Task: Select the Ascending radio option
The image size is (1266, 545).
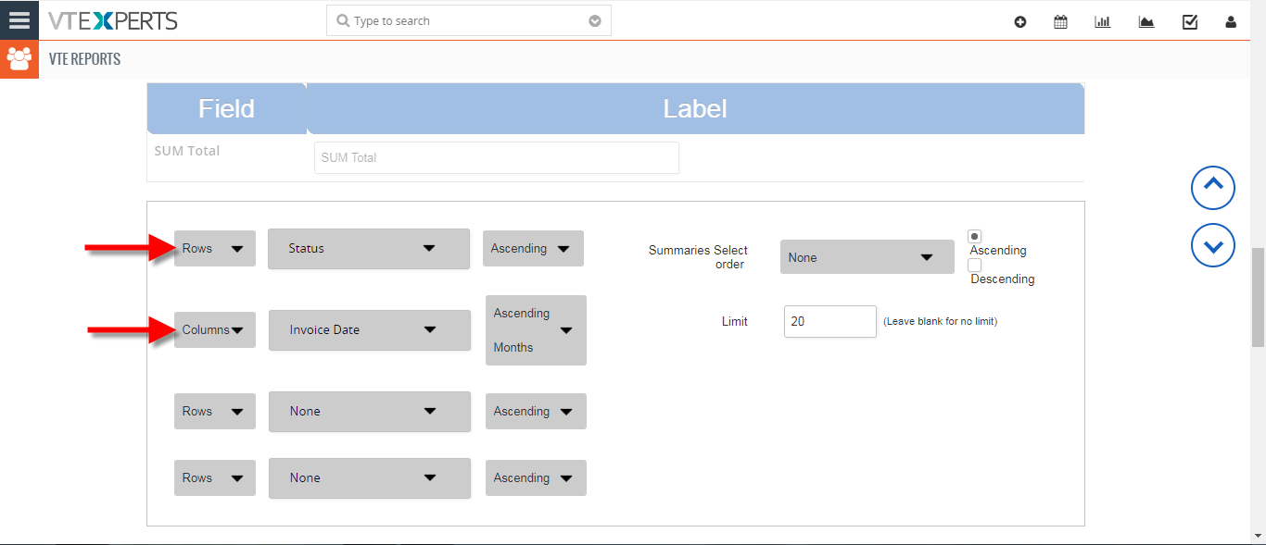Action: pos(975,237)
